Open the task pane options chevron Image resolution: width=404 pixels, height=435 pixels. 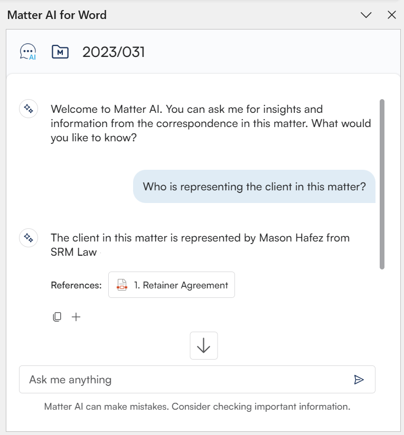point(366,15)
